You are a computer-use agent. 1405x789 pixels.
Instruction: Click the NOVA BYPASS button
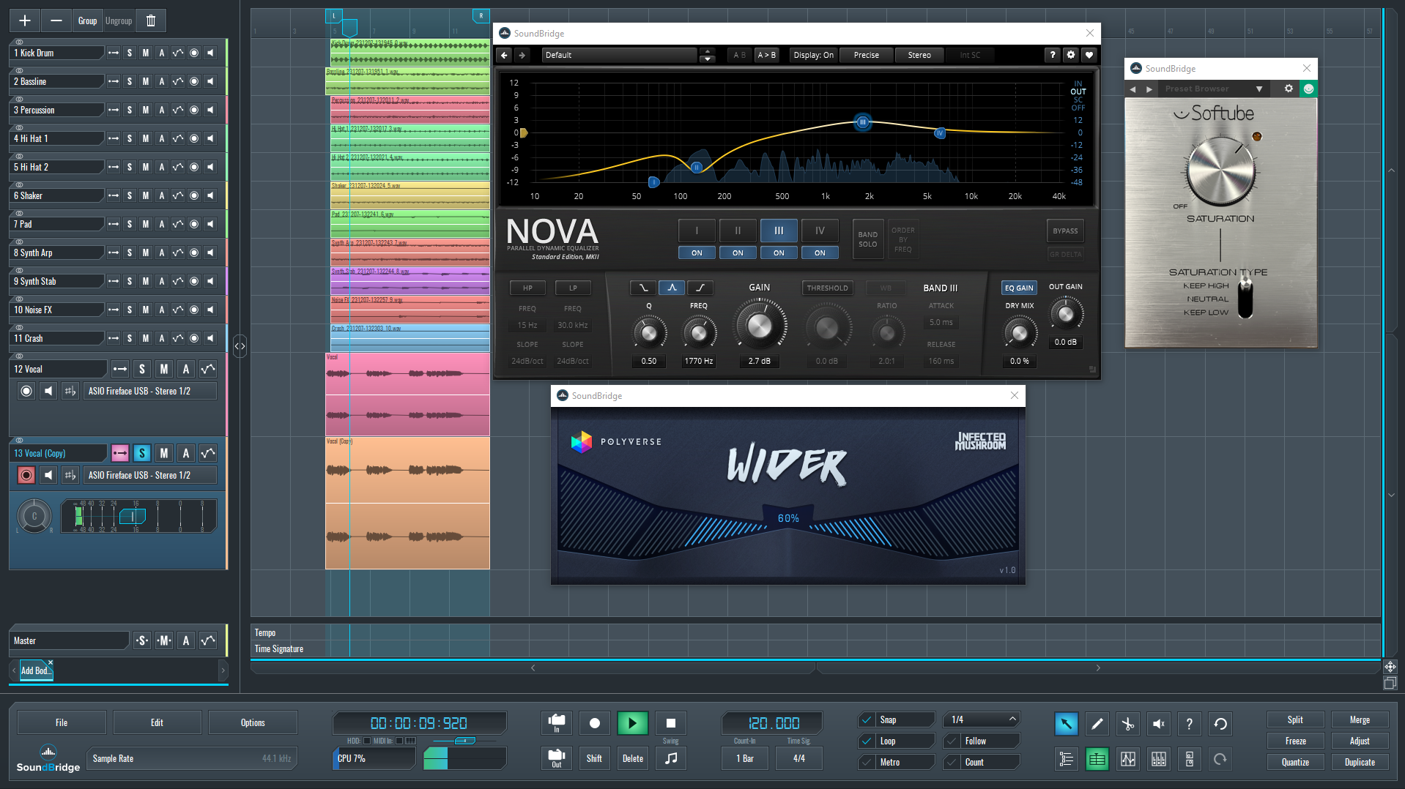[1065, 231]
